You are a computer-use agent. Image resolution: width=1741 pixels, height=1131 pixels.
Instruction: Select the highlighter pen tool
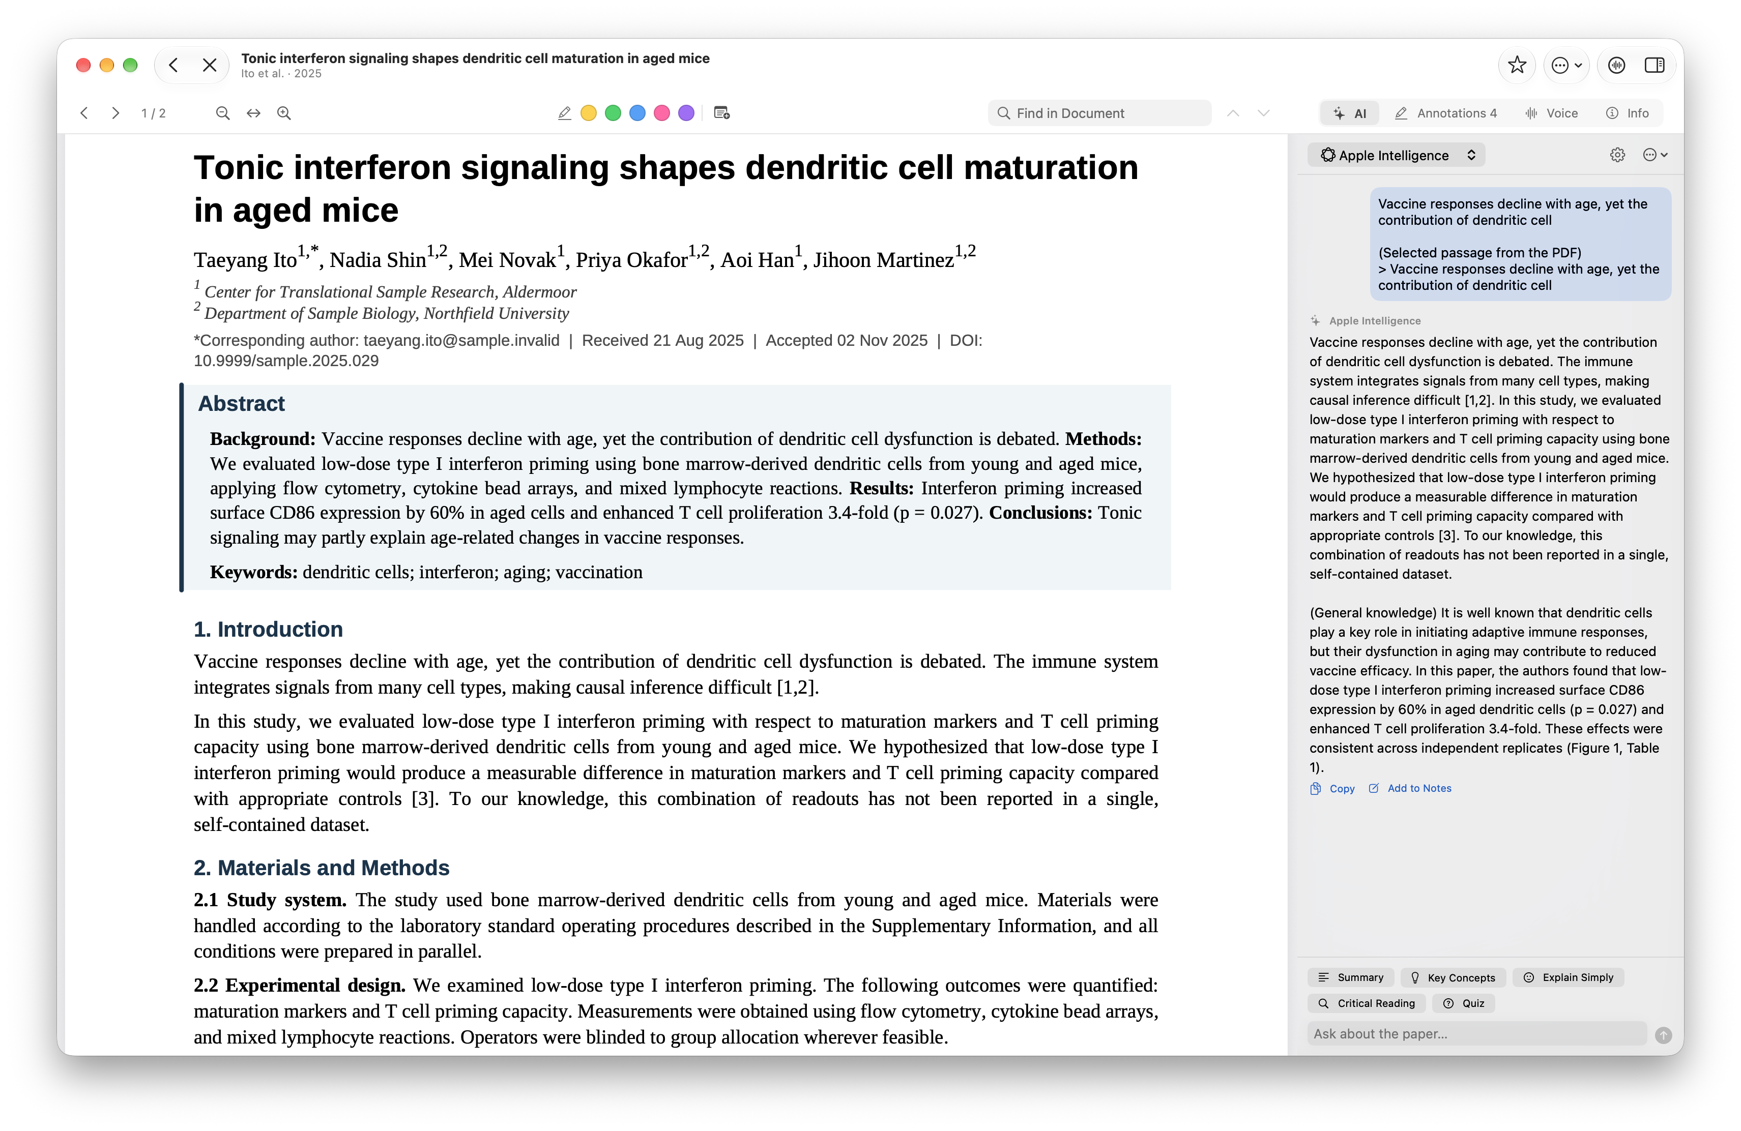click(x=564, y=112)
